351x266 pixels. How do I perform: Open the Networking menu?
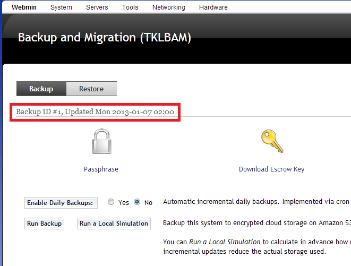pos(169,7)
